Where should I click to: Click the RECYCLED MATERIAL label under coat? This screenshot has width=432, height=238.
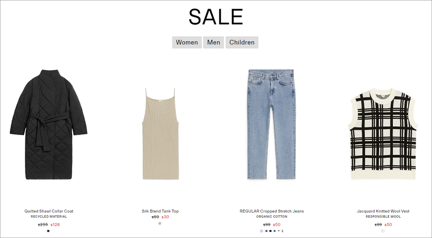(x=49, y=217)
